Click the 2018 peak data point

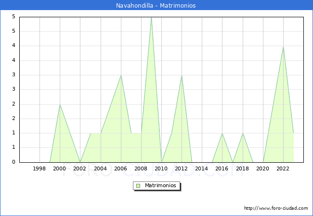click(243, 133)
